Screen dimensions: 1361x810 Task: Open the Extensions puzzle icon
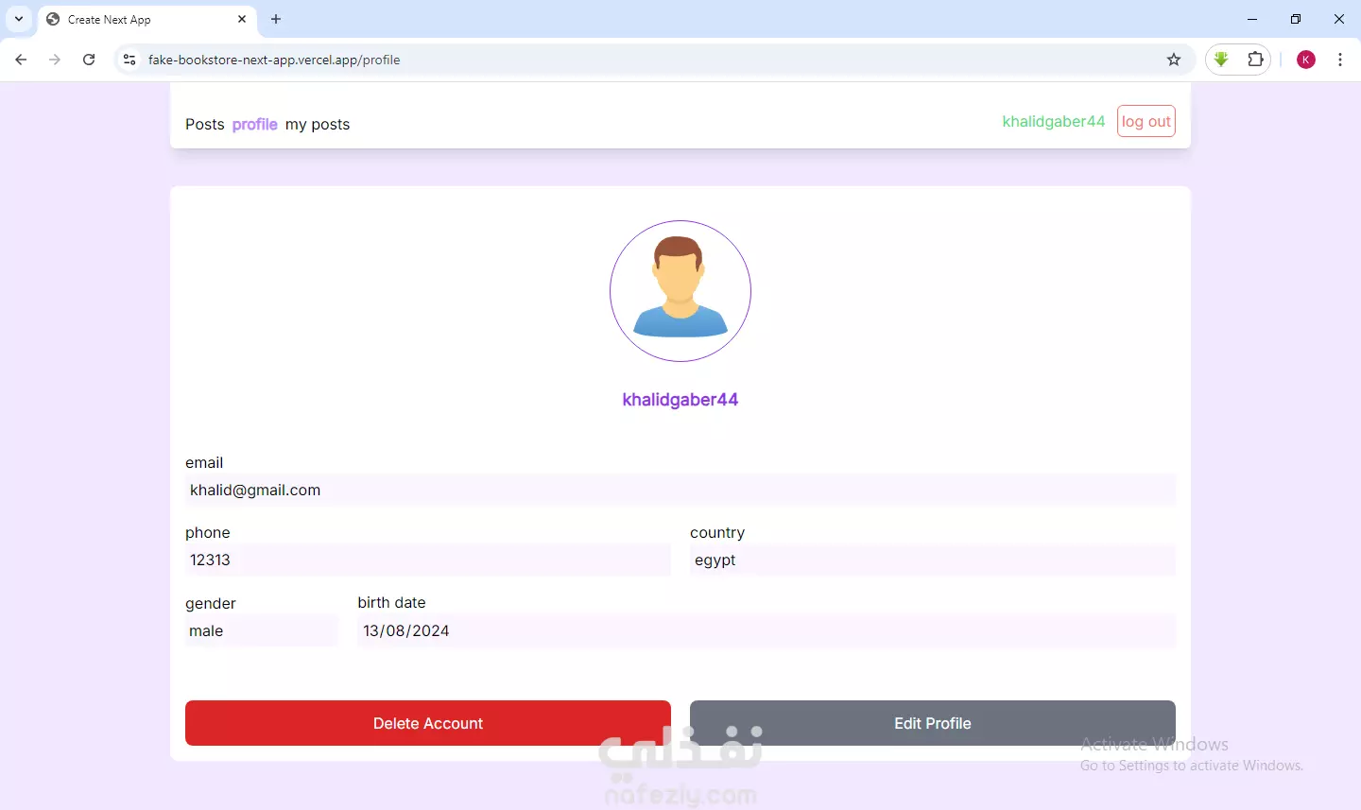(1255, 60)
